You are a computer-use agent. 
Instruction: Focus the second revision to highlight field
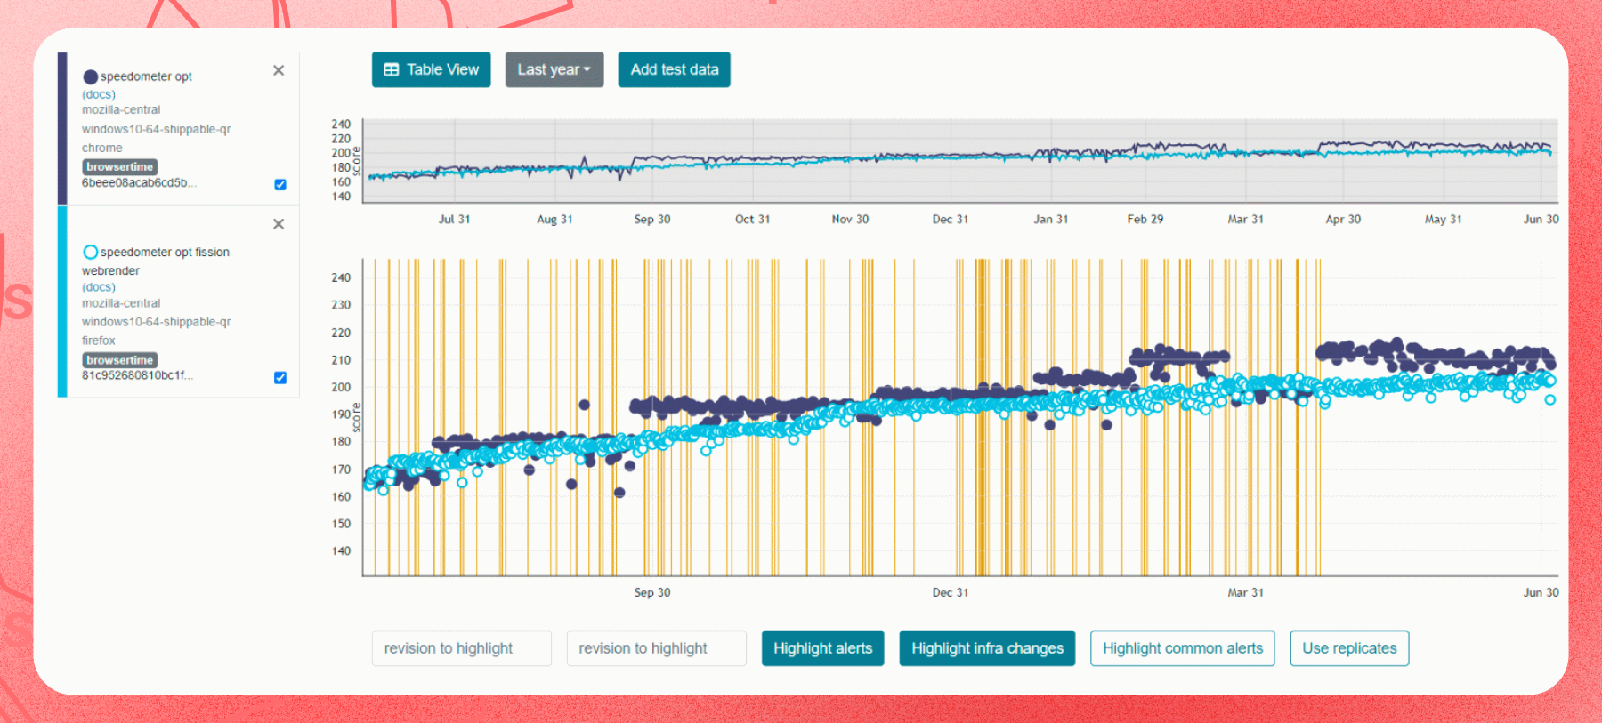pos(657,648)
